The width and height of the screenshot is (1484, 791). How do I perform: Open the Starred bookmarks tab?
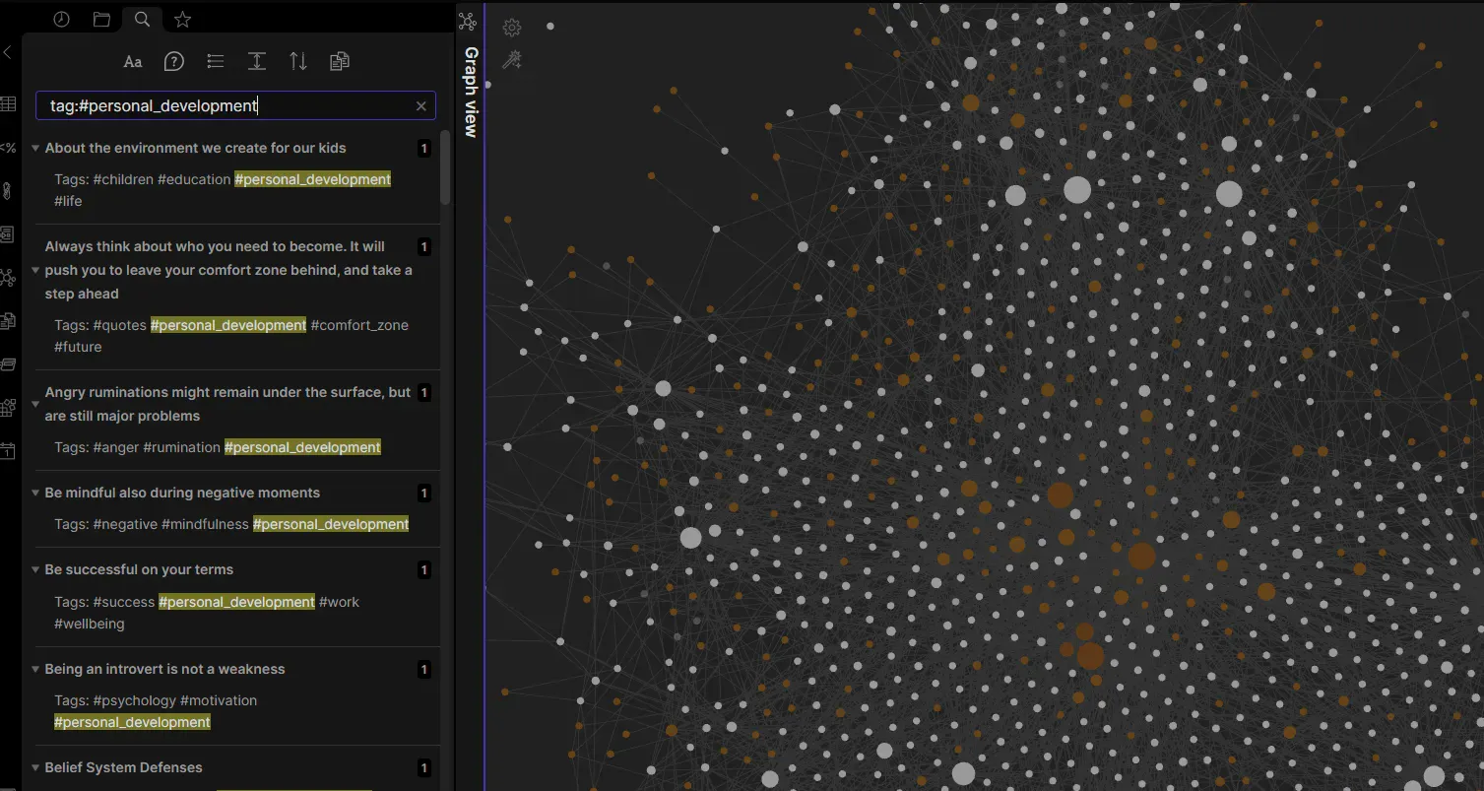(x=182, y=19)
